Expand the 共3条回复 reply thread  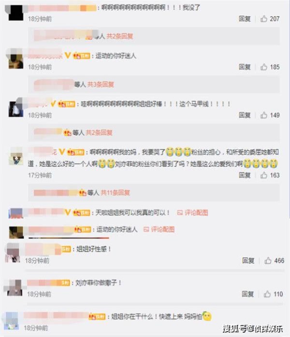coord(101,84)
